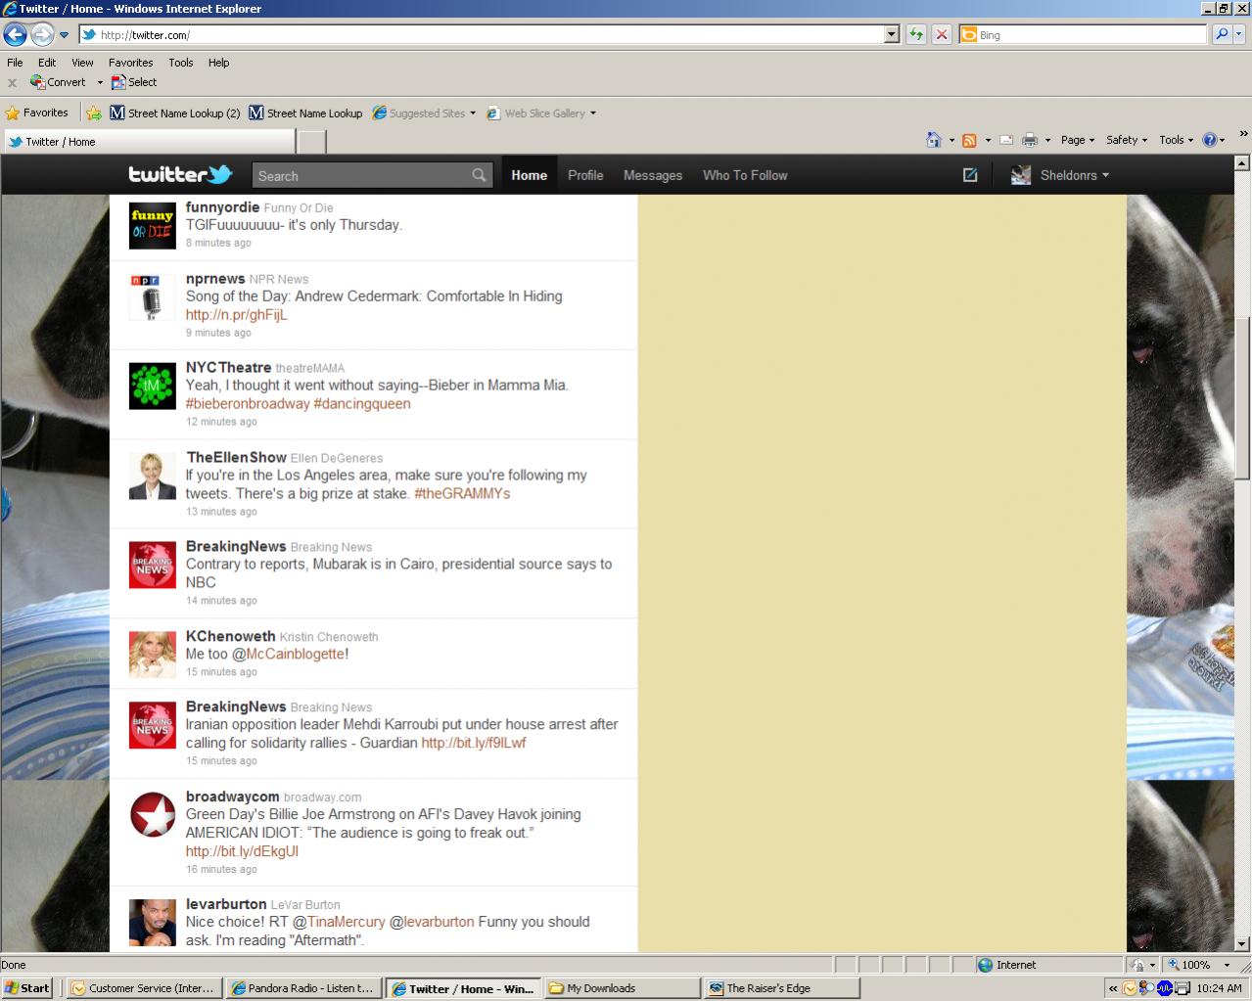Click the Read Mail icon
1252x1001 pixels.
(1006, 140)
